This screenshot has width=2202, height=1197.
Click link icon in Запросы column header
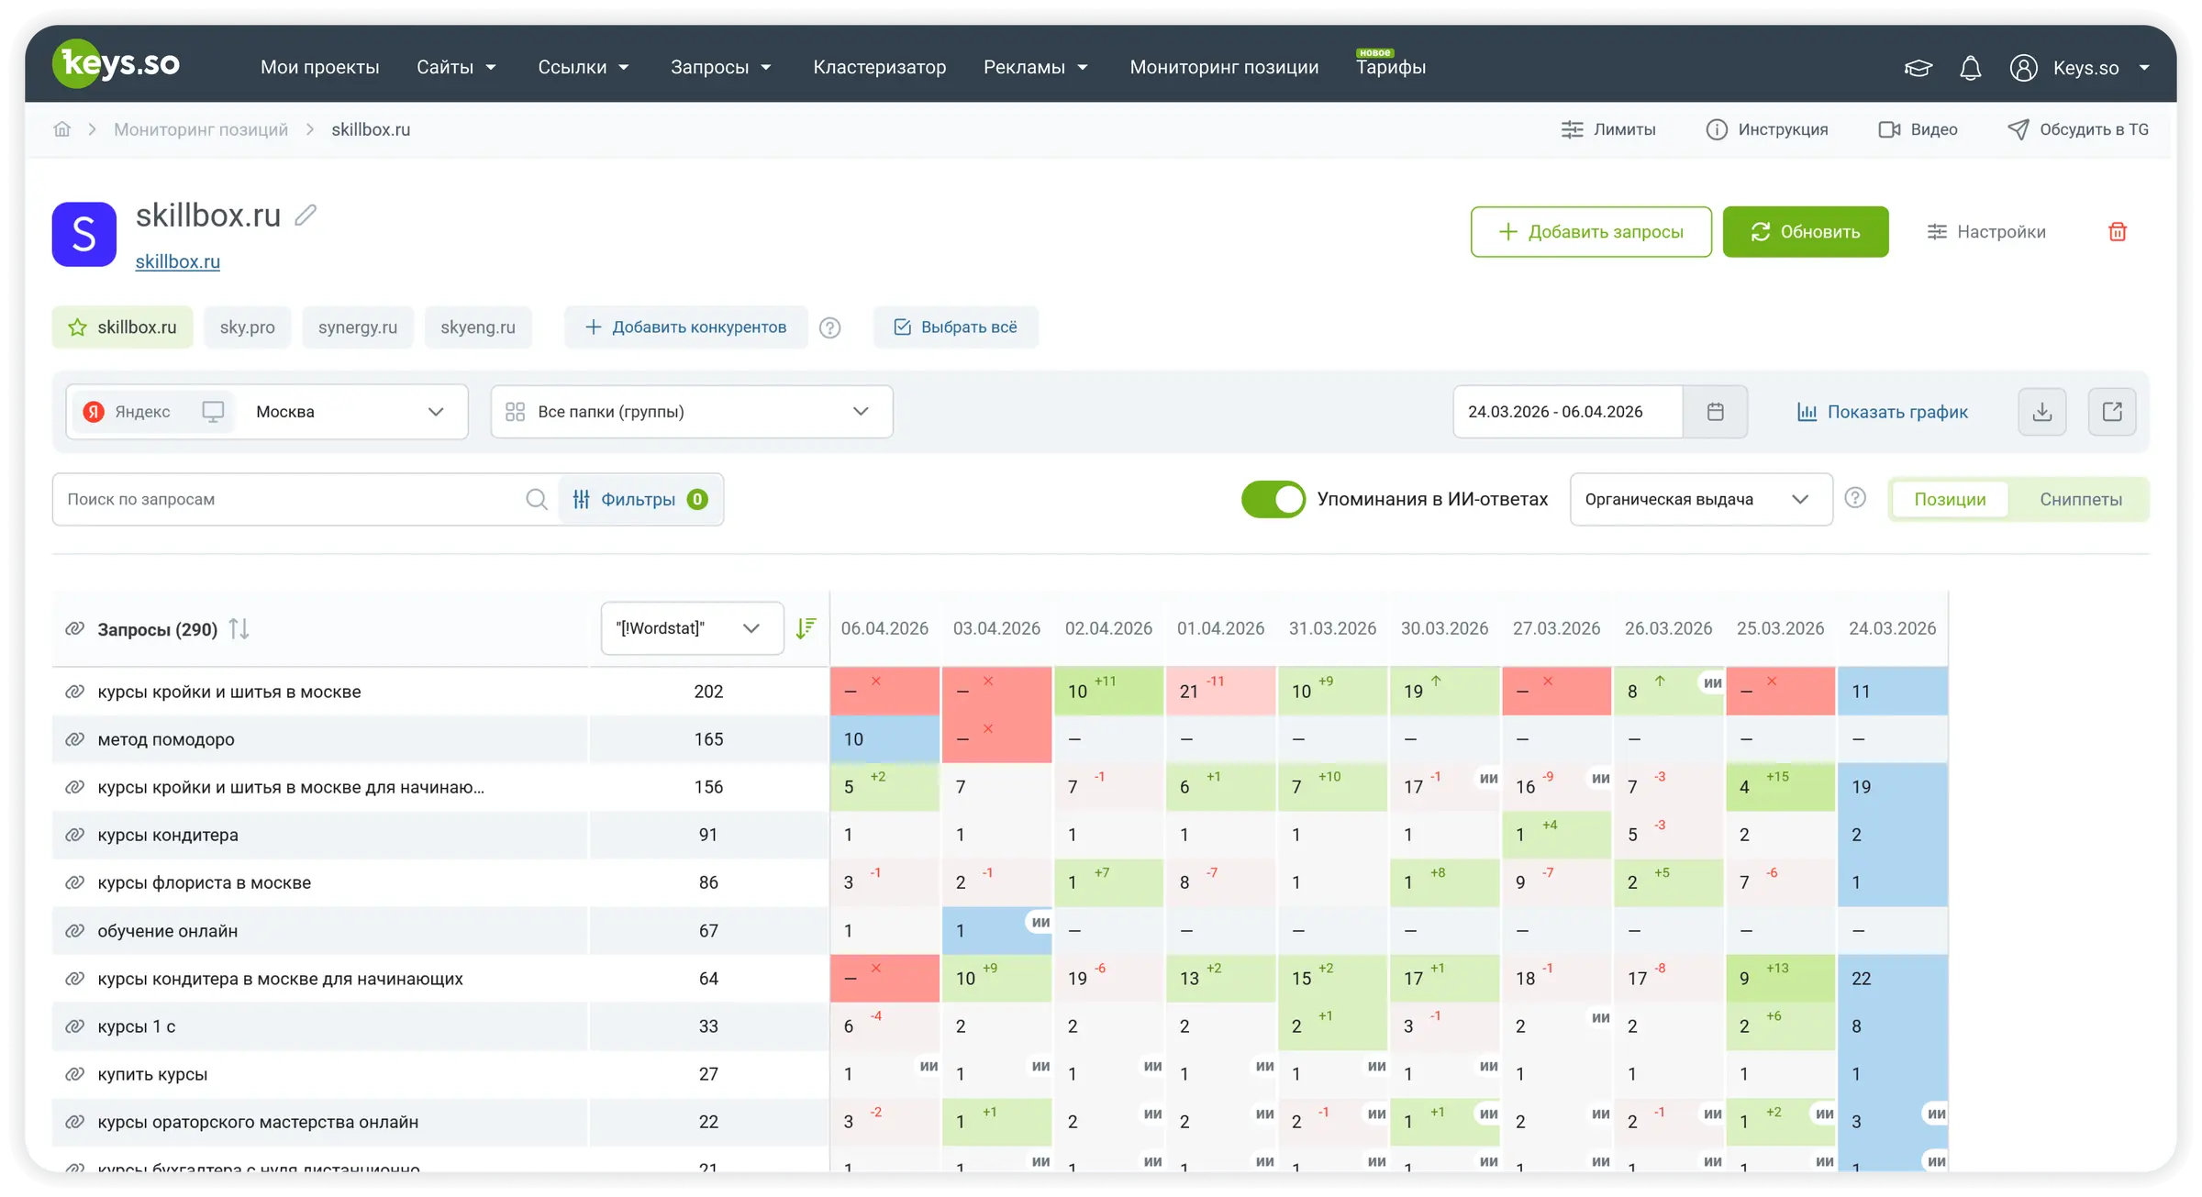[75, 629]
